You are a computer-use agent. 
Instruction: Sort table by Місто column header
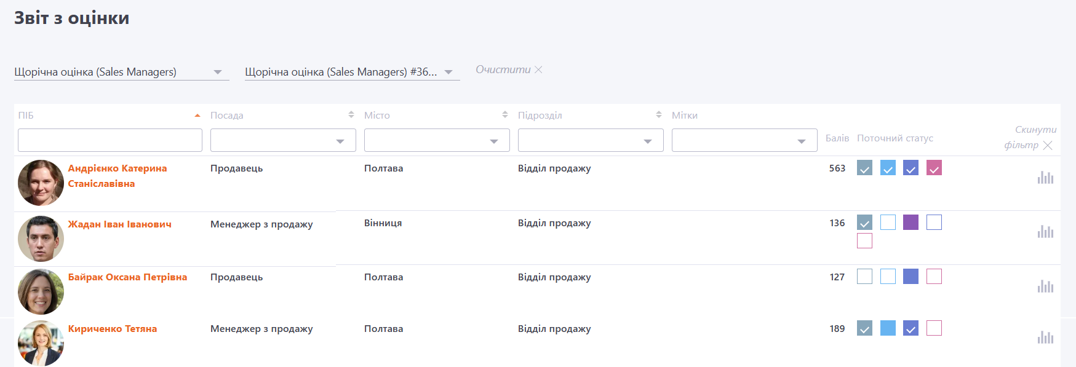(377, 115)
